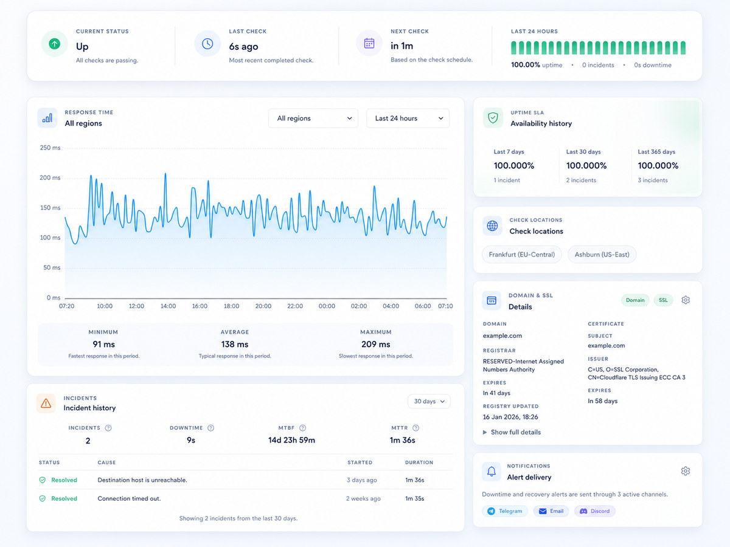Image resolution: width=730 pixels, height=547 pixels.
Task: Click the Discord channel chip
Action: click(594, 511)
